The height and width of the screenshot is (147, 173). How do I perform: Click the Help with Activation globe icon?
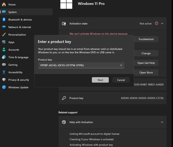[64, 122]
